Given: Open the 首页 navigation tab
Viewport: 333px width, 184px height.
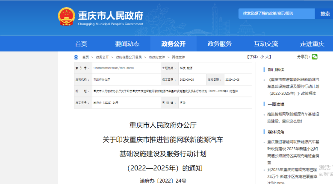Looking at the screenshot, I should click(81, 44).
